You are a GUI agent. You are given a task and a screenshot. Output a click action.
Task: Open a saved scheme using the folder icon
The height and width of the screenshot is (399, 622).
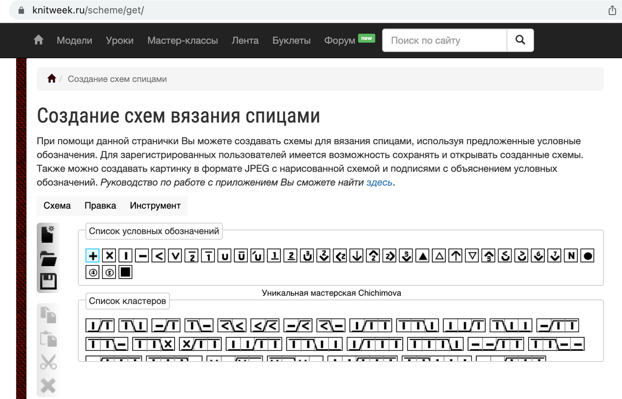point(48,258)
